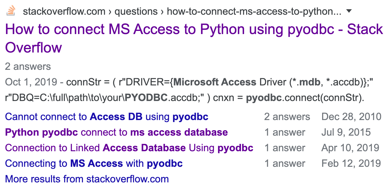Click '1 answer' beside Jul 9, 2015
The image size is (390, 187).
(x=285, y=132)
